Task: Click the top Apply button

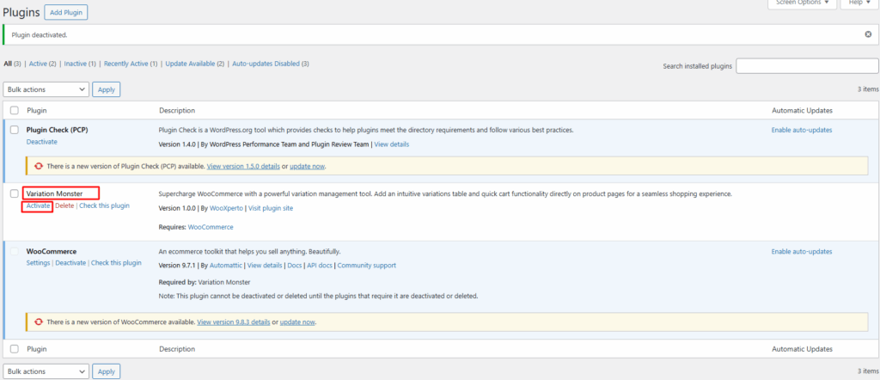Action: pos(106,89)
